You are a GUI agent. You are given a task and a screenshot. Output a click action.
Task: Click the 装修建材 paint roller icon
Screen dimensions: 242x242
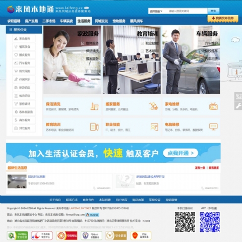[16, 104]
